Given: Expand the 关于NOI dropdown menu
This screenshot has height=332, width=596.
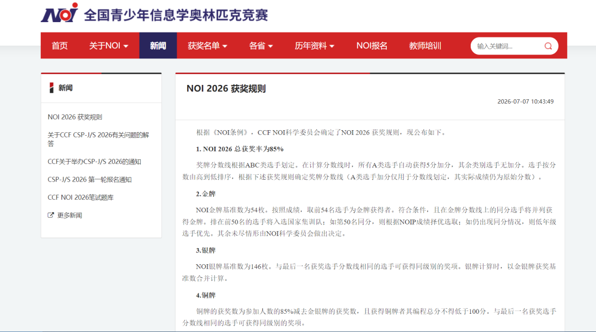Looking at the screenshot, I should point(109,46).
